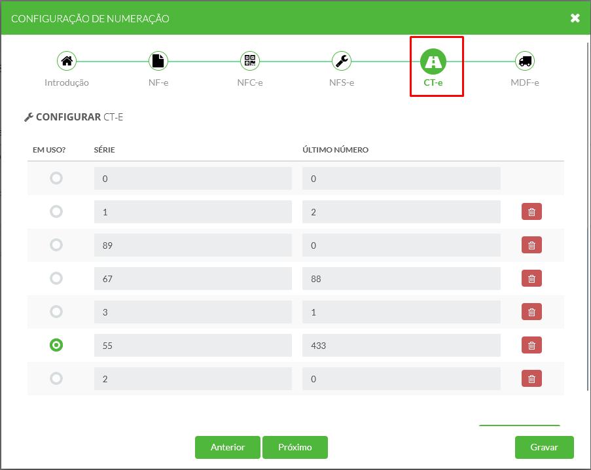591x470 pixels.
Task: Click the SÉRIE column header
Action: tap(105, 150)
